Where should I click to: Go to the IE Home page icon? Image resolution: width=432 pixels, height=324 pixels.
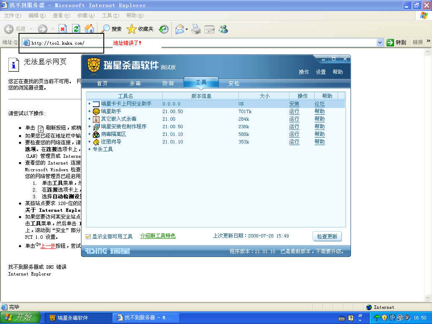[89, 29]
